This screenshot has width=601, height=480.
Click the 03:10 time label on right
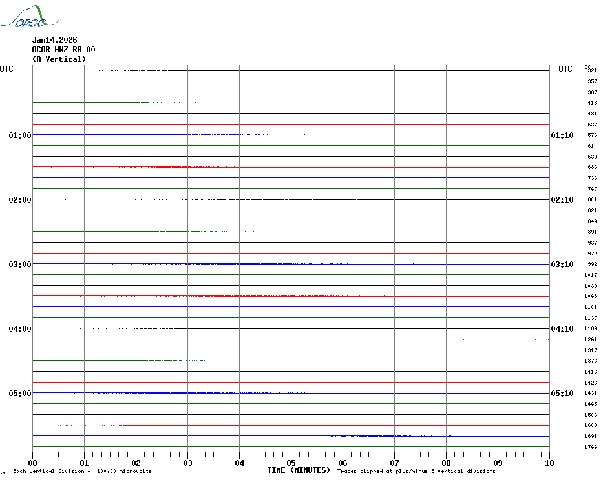[x=562, y=265]
